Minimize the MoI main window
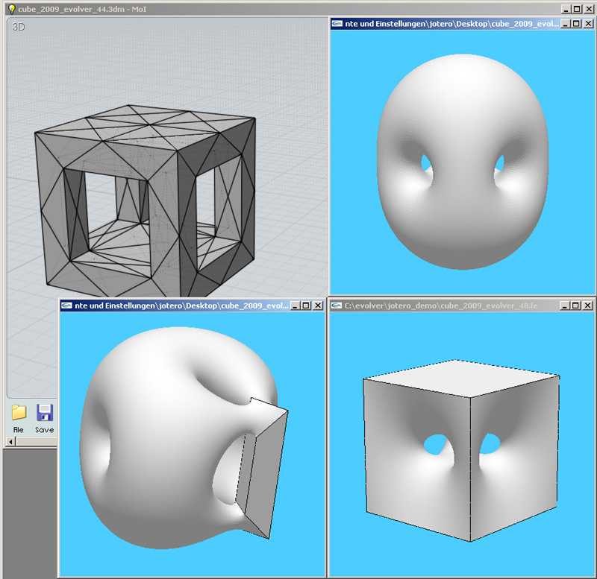Screen dimensions: 597x579 (x=565, y=9)
